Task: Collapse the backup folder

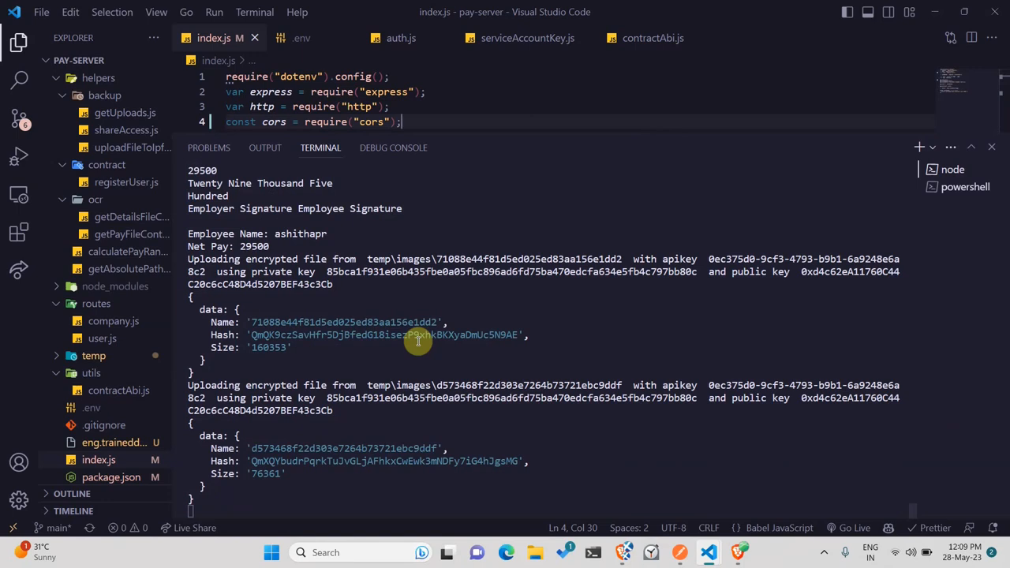Action: [x=106, y=95]
